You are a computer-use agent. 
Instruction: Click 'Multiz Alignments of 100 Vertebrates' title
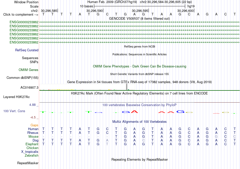(x=139, y=122)
